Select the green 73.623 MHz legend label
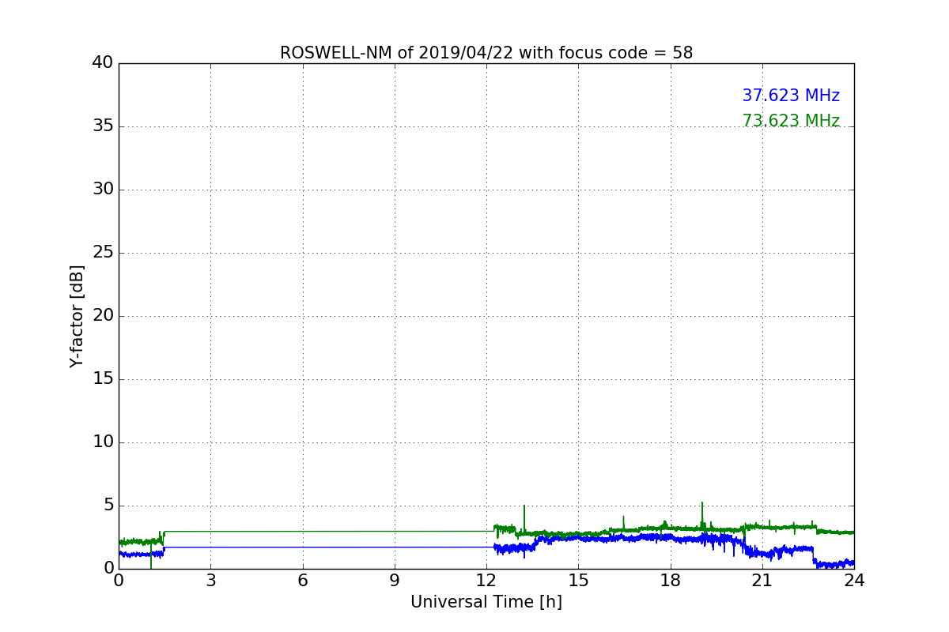The width and height of the screenshot is (949, 632). pos(791,121)
